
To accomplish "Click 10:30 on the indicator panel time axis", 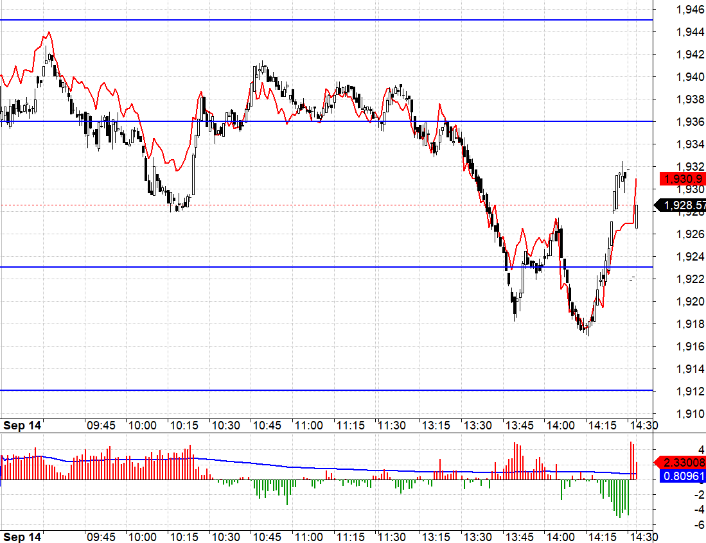I will coord(225,537).
